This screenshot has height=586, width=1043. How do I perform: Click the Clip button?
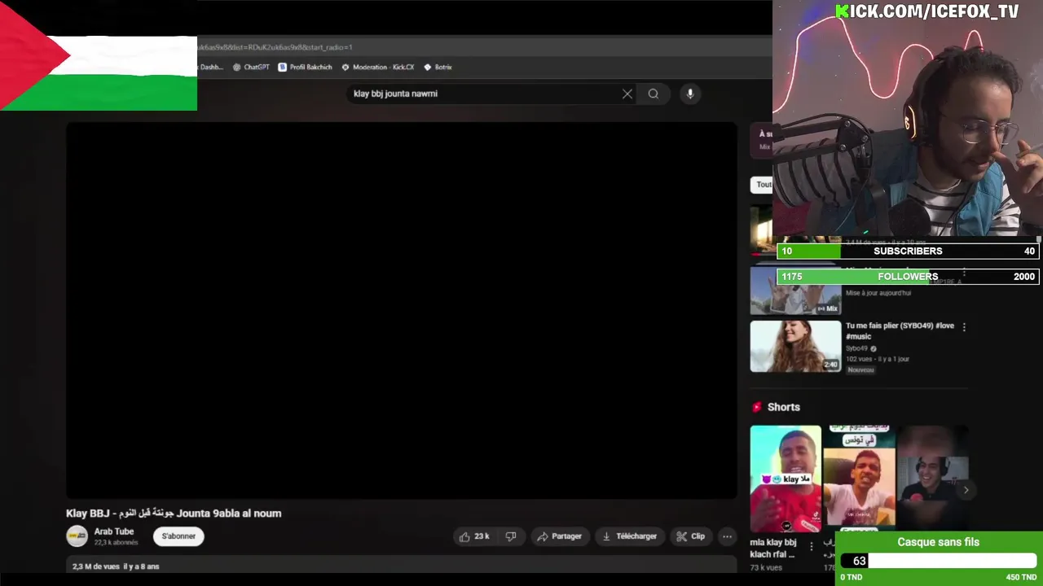pyautogui.click(x=691, y=536)
